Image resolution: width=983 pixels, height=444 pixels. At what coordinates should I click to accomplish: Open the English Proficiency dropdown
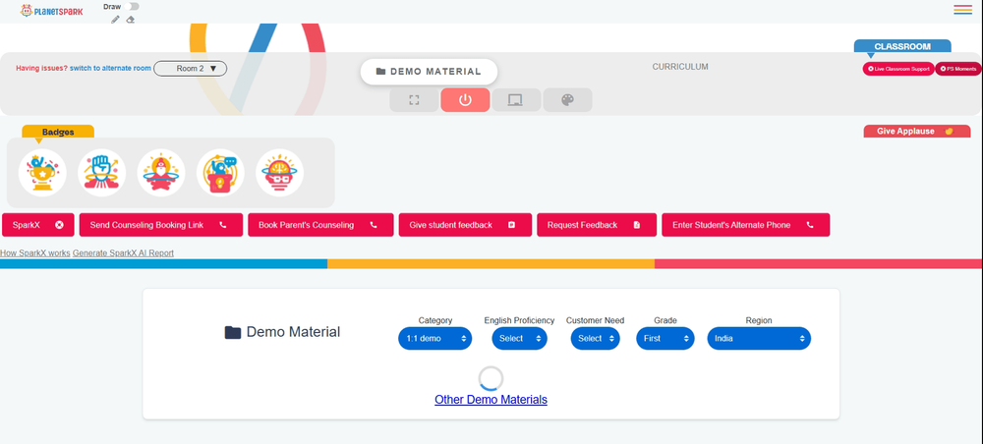(x=519, y=338)
